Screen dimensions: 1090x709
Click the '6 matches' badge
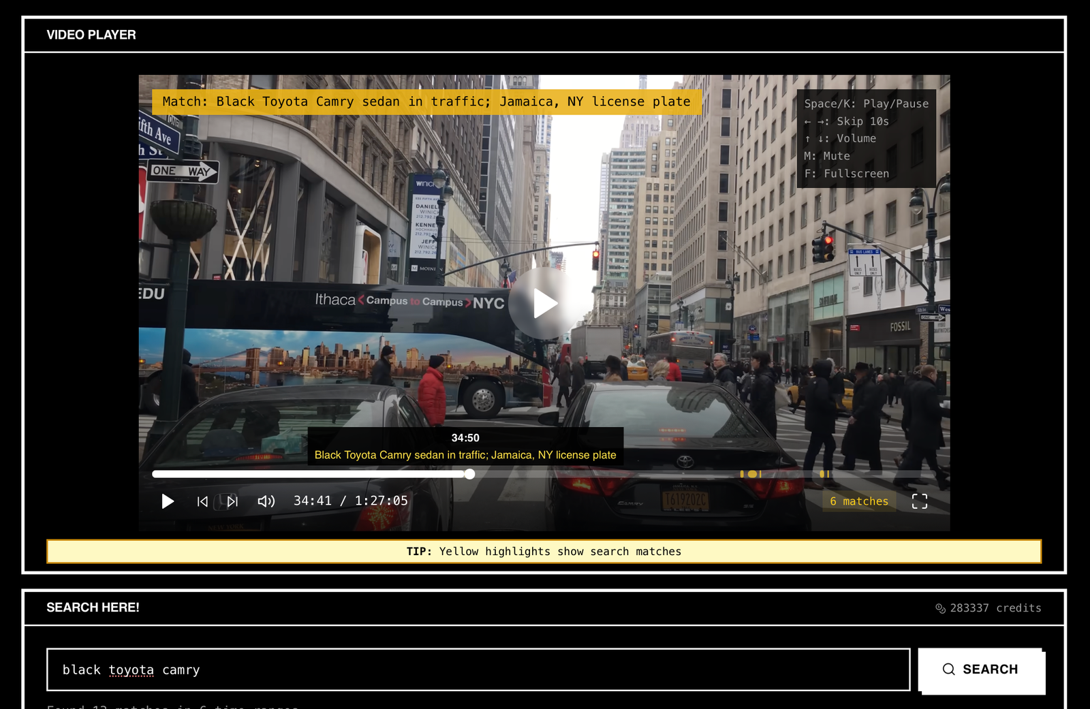click(x=858, y=501)
